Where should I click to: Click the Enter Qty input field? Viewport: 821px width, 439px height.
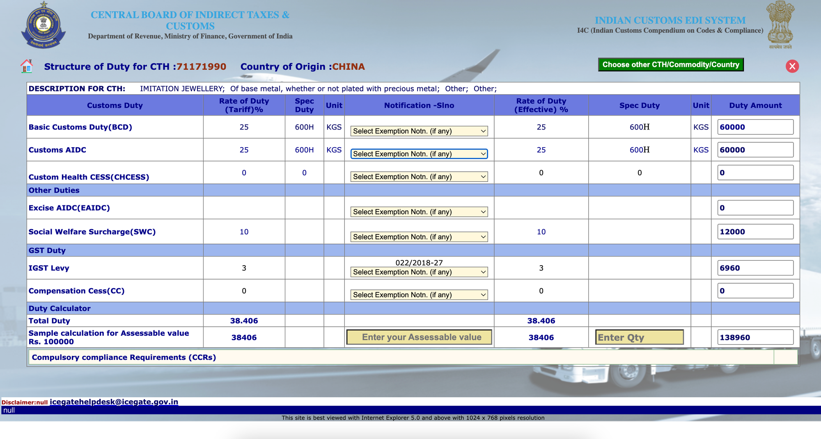639,337
